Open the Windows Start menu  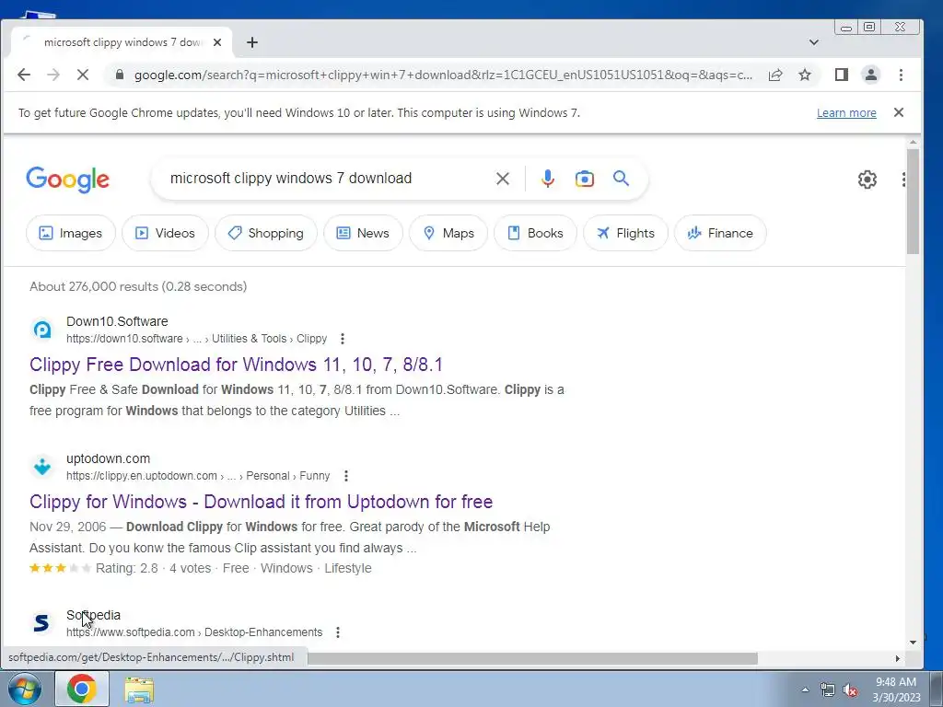coord(24,689)
